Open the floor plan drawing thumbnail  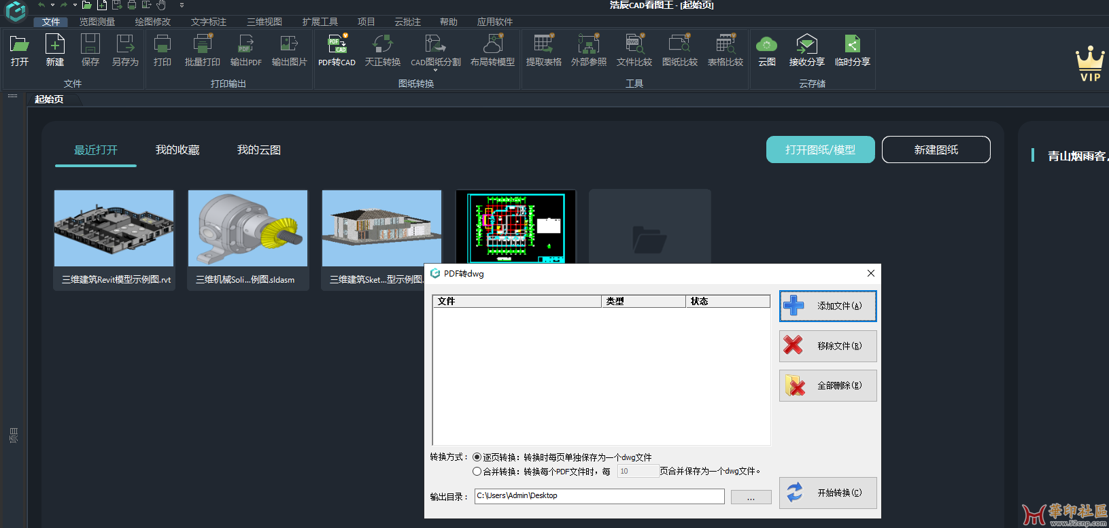(x=516, y=226)
